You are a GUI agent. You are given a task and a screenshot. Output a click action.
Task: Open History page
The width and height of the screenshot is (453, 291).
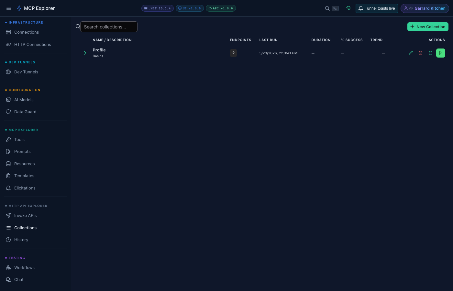point(36,240)
